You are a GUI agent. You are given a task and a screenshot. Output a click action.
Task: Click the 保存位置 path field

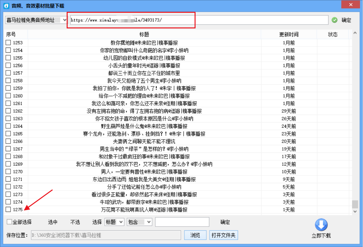tap(106, 235)
